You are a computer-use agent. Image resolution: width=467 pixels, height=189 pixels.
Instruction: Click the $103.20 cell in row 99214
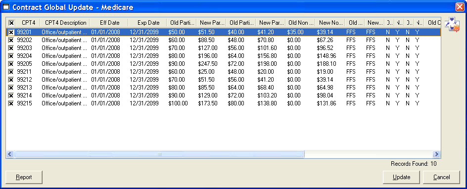[x=267, y=95]
